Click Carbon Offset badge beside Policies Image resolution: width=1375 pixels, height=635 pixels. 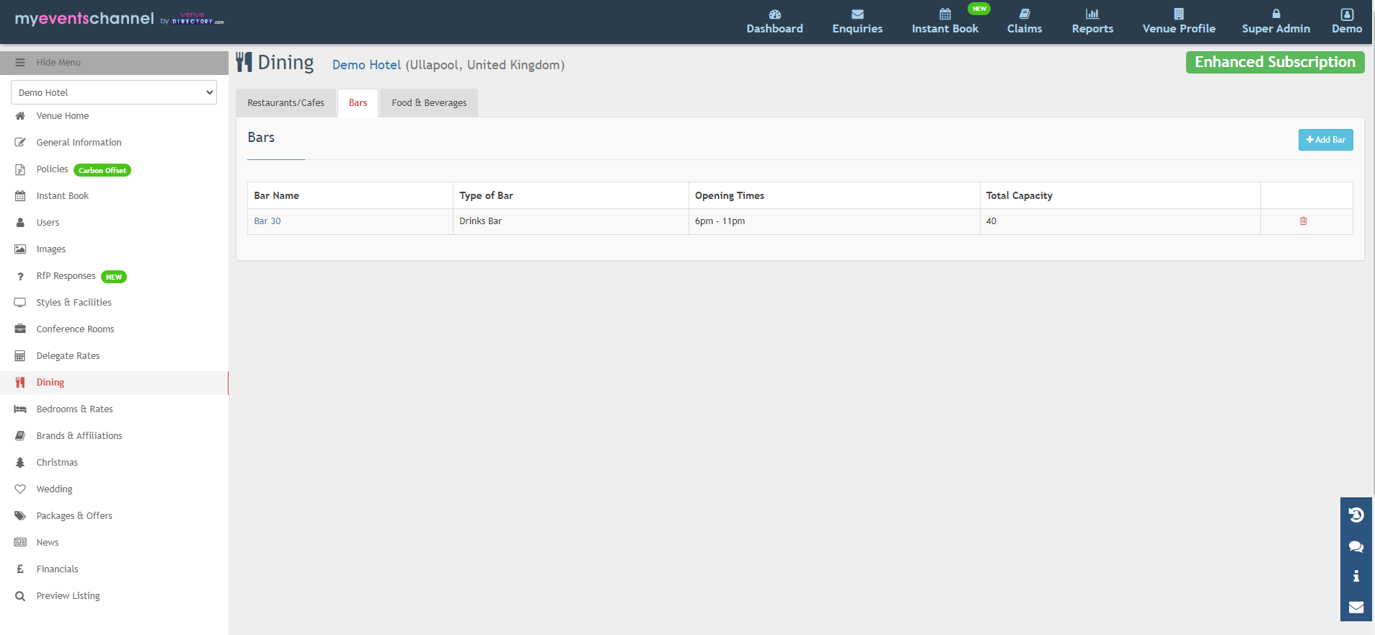pos(102,170)
